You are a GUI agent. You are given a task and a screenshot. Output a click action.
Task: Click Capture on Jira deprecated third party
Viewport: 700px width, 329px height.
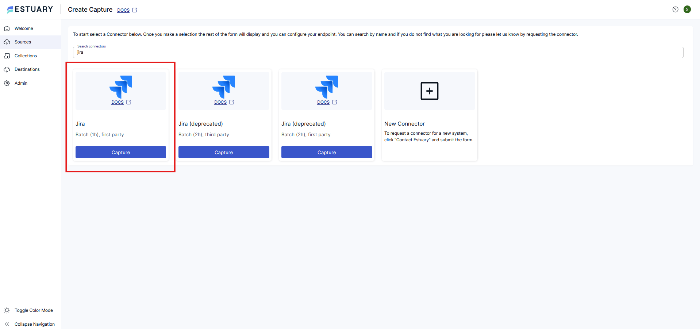tap(224, 152)
